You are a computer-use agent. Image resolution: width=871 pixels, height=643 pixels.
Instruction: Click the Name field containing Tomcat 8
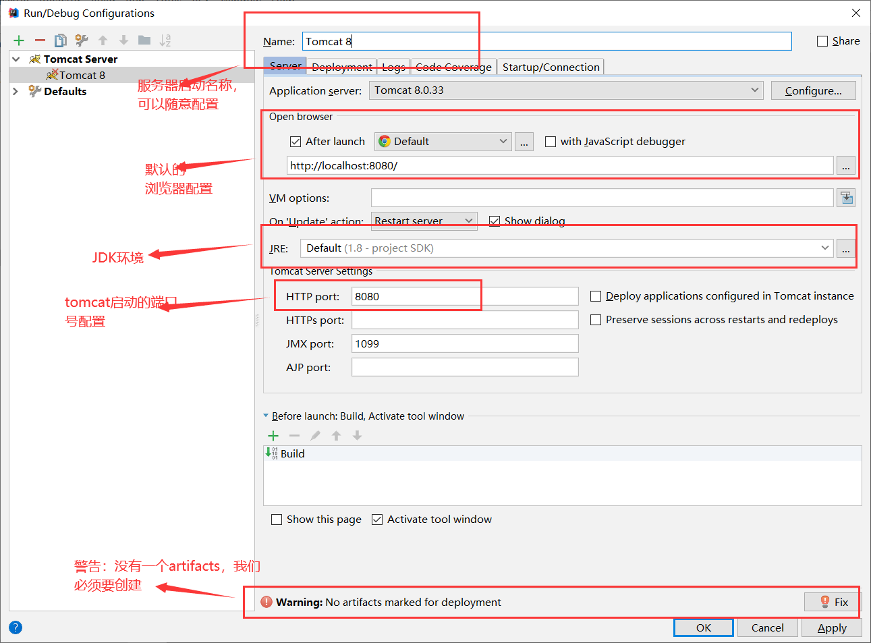[546, 41]
